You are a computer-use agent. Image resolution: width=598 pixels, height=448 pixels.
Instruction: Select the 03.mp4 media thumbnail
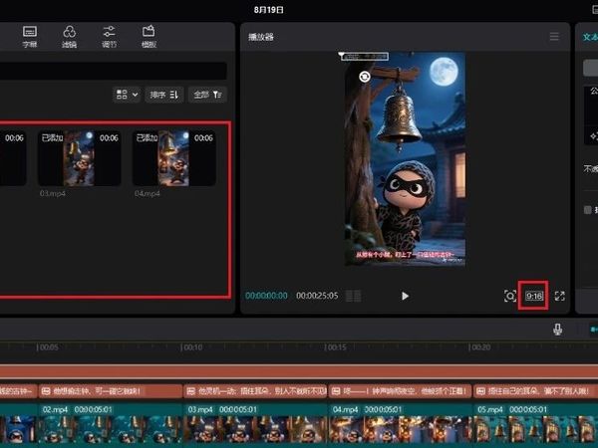(x=79, y=158)
